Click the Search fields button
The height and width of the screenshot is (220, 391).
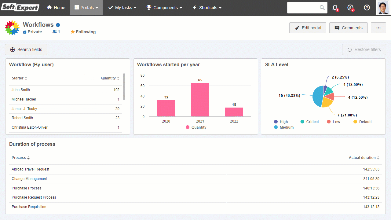pos(26,50)
